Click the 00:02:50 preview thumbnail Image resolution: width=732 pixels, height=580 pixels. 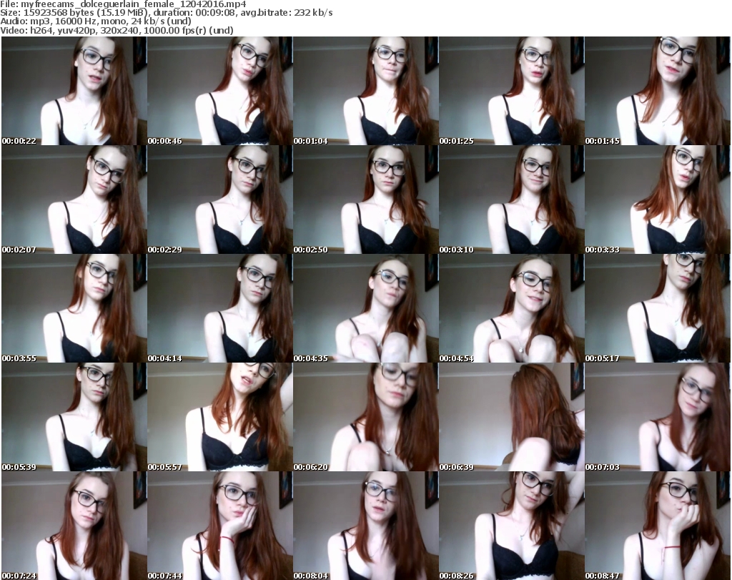tap(366, 200)
